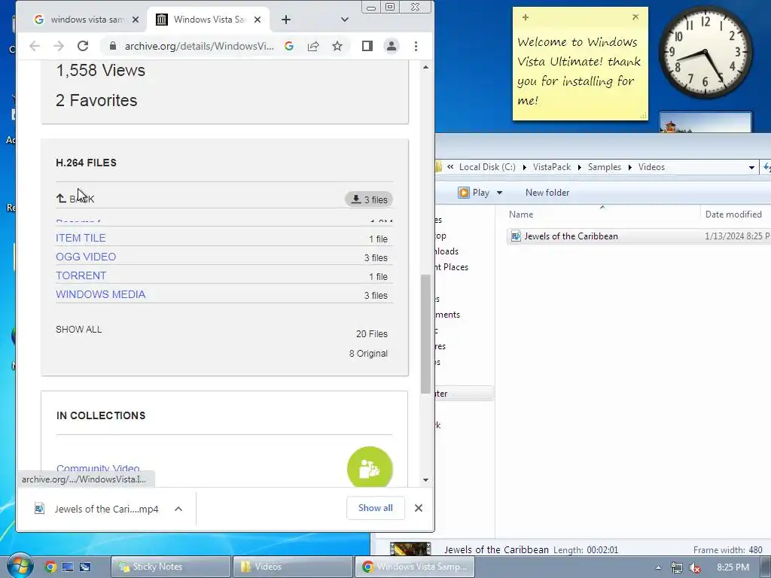Viewport: 771px width, 578px height.
Task: Switch to Videos Explorer window in taskbar
Action: pyautogui.click(x=293, y=567)
